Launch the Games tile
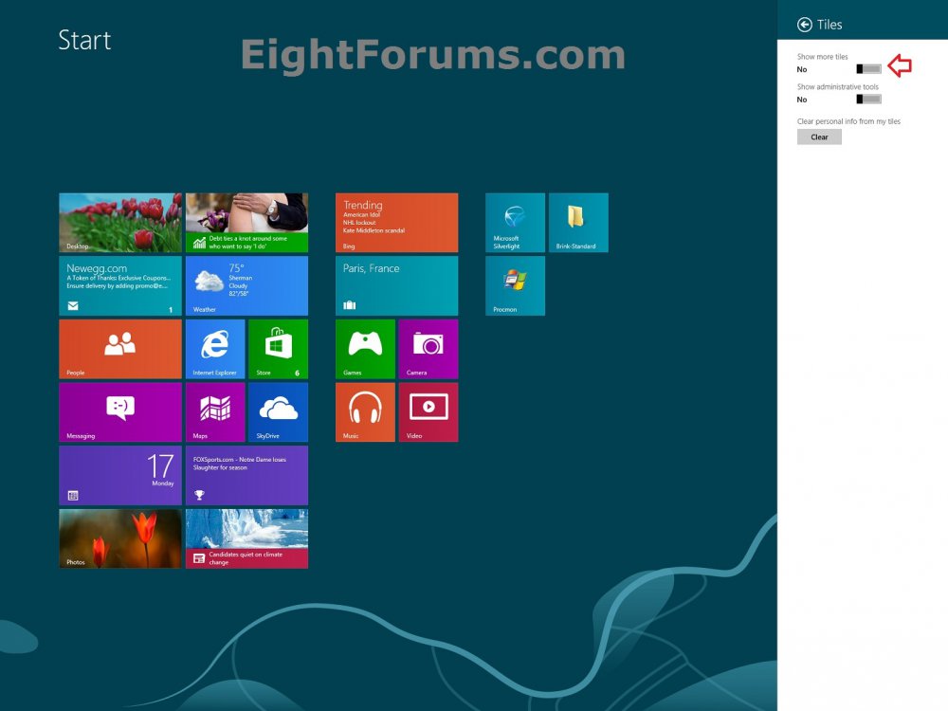This screenshot has height=711, width=948. point(365,349)
